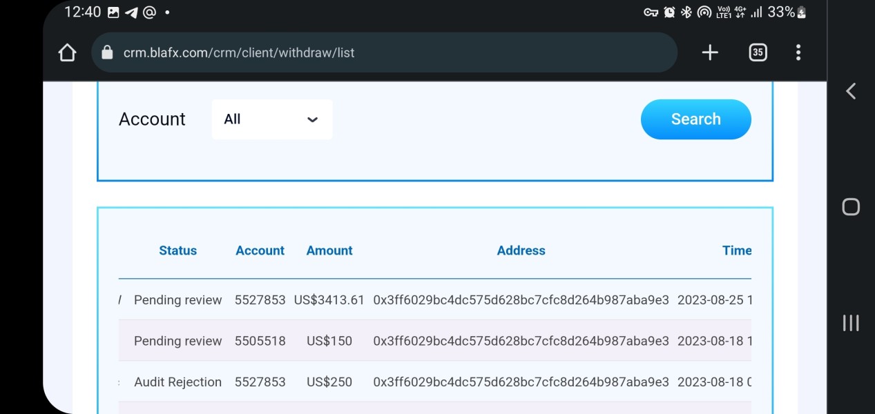Select the Time column header
The width and height of the screenshot is (875, 414).
pos(736,250)
